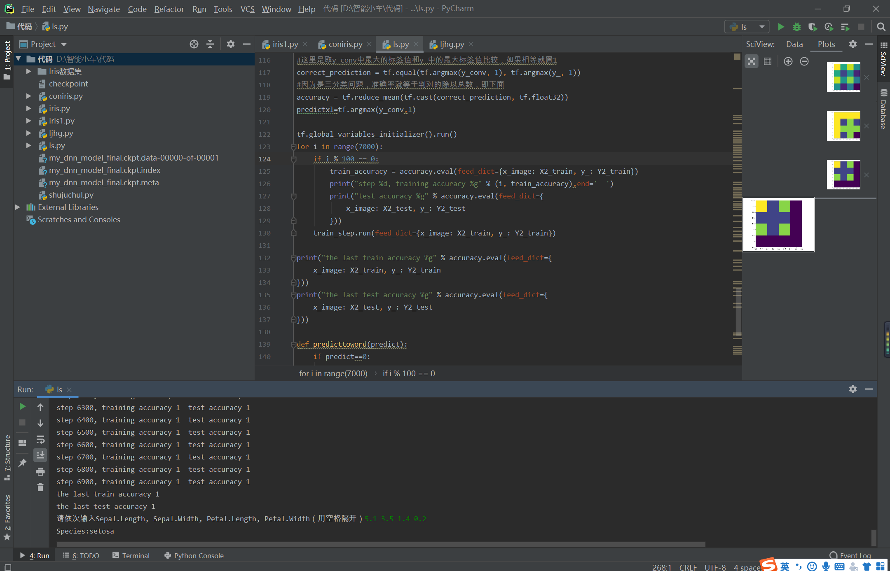Screen dimensions: 890x571
Task: Run the ls configuration with green play icon
Action: click(x=781, y=27)
